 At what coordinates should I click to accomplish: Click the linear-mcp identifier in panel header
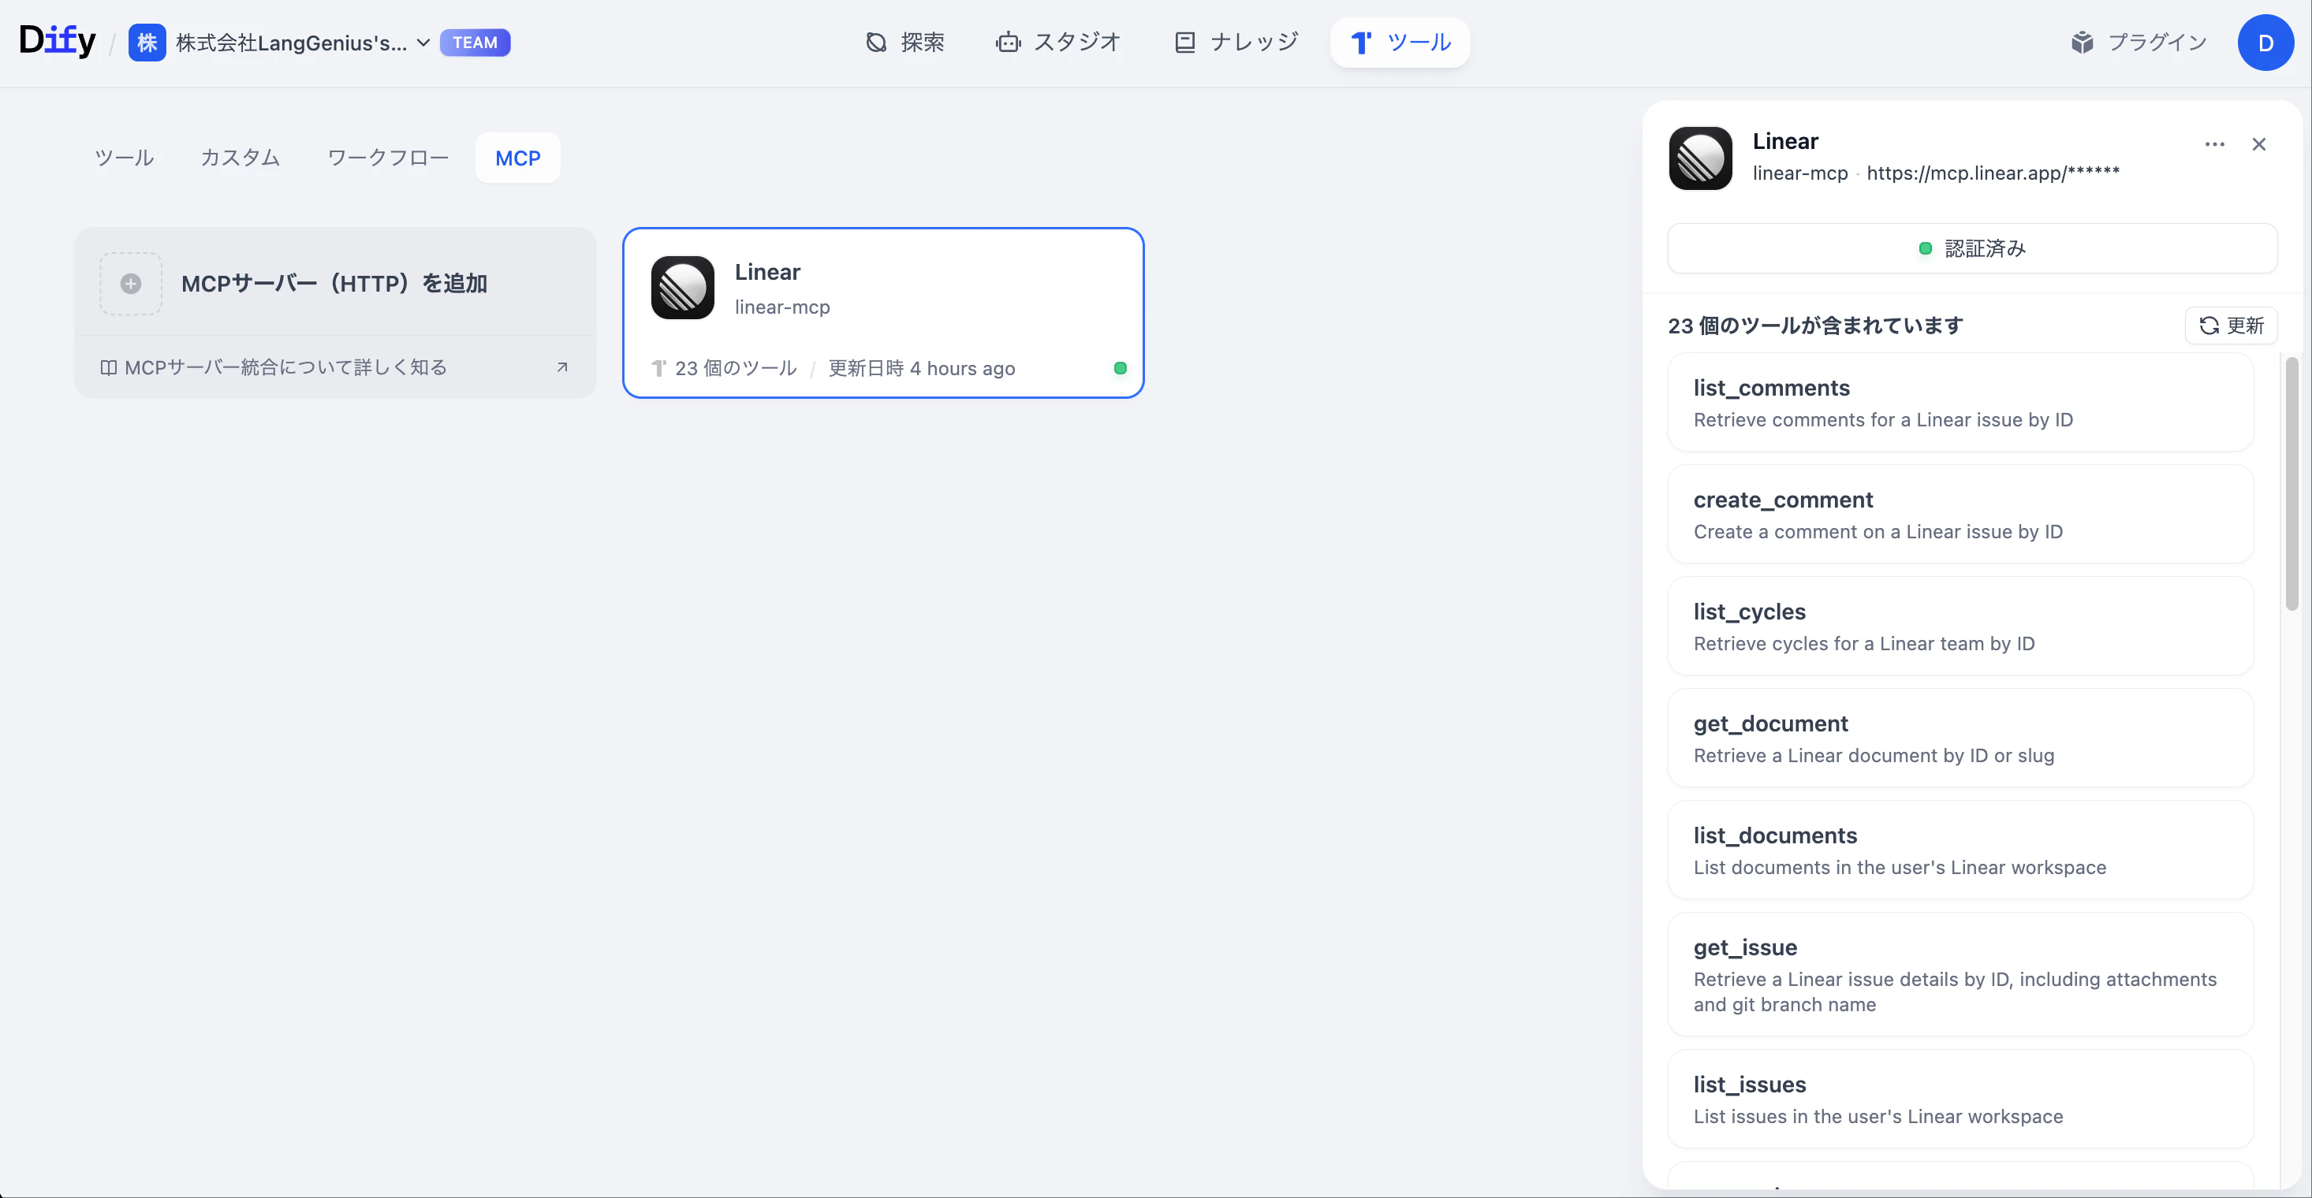click(1799, 173)
